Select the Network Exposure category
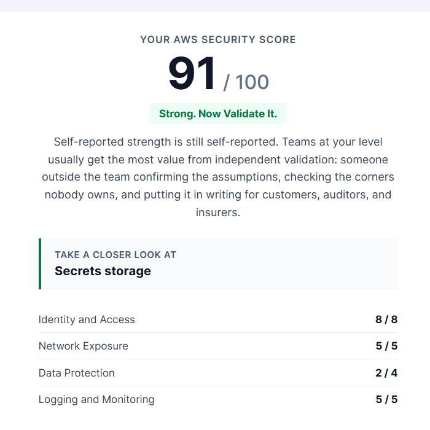Screen dimensions: 430x430 coord(84,346)
